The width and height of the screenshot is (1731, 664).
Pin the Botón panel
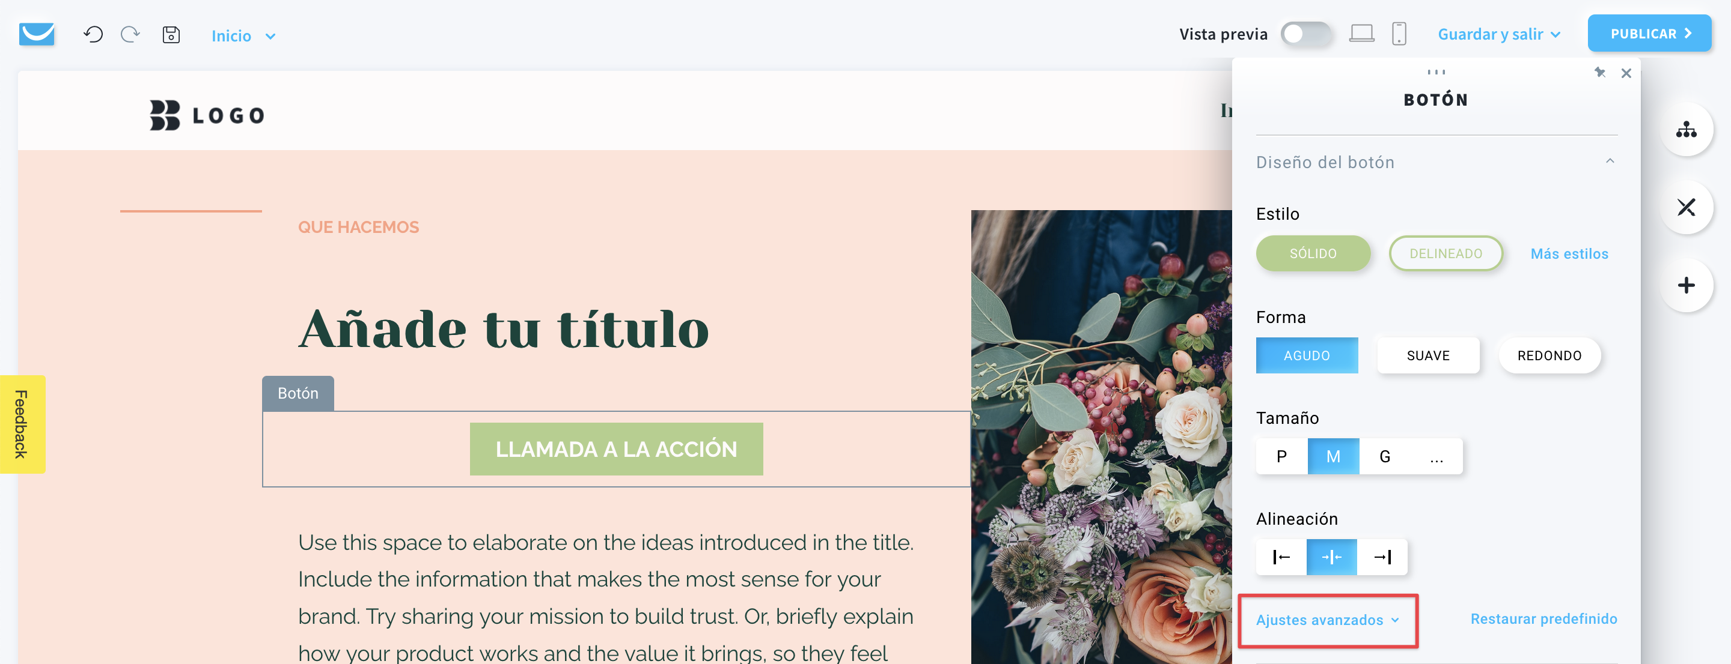click(x=1600, y=73)
